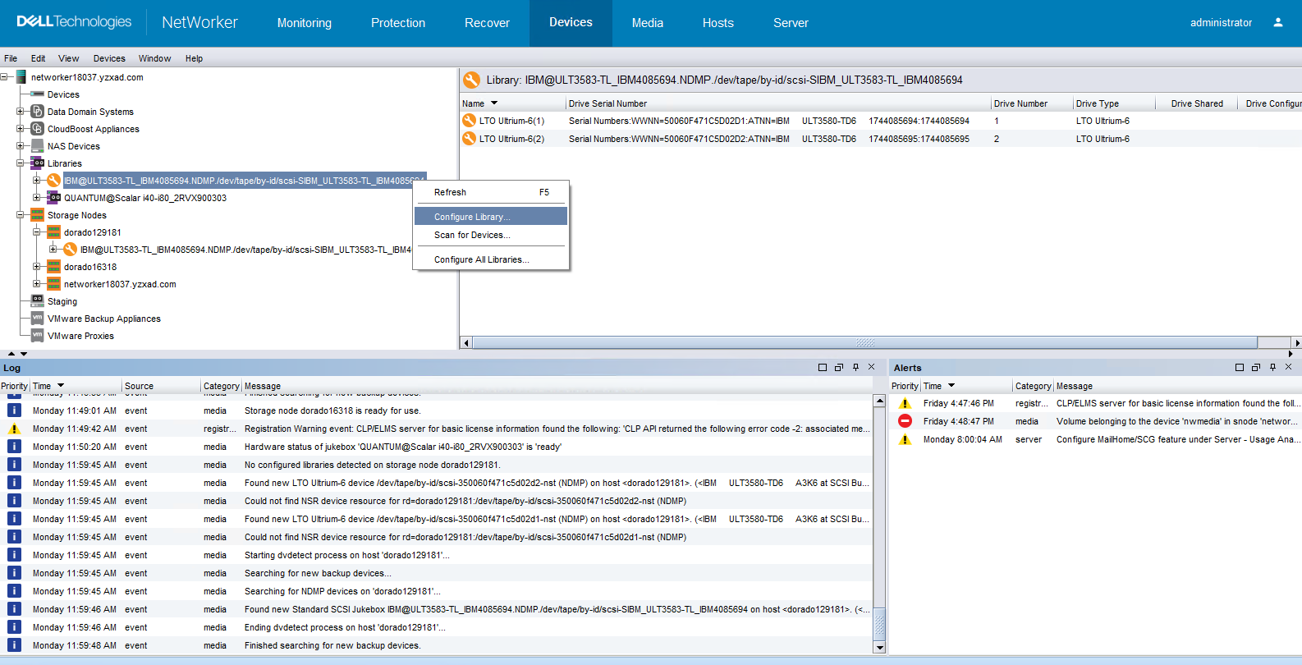The width and height of the screenshot is (1302, 665).
Task: Click the administrator user profile icon
Action: 1277,23
